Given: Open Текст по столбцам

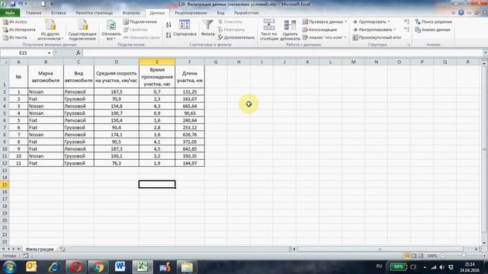Looking at the screenshot, I should [x=268, y=30].
